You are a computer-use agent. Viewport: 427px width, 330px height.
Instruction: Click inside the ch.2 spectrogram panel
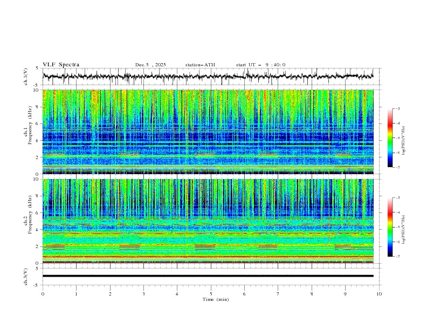[210, 221]
